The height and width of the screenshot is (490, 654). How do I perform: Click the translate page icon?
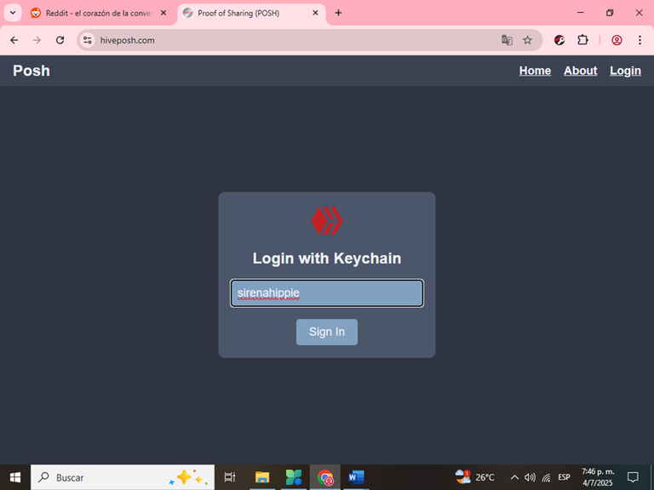click(507, 40)
